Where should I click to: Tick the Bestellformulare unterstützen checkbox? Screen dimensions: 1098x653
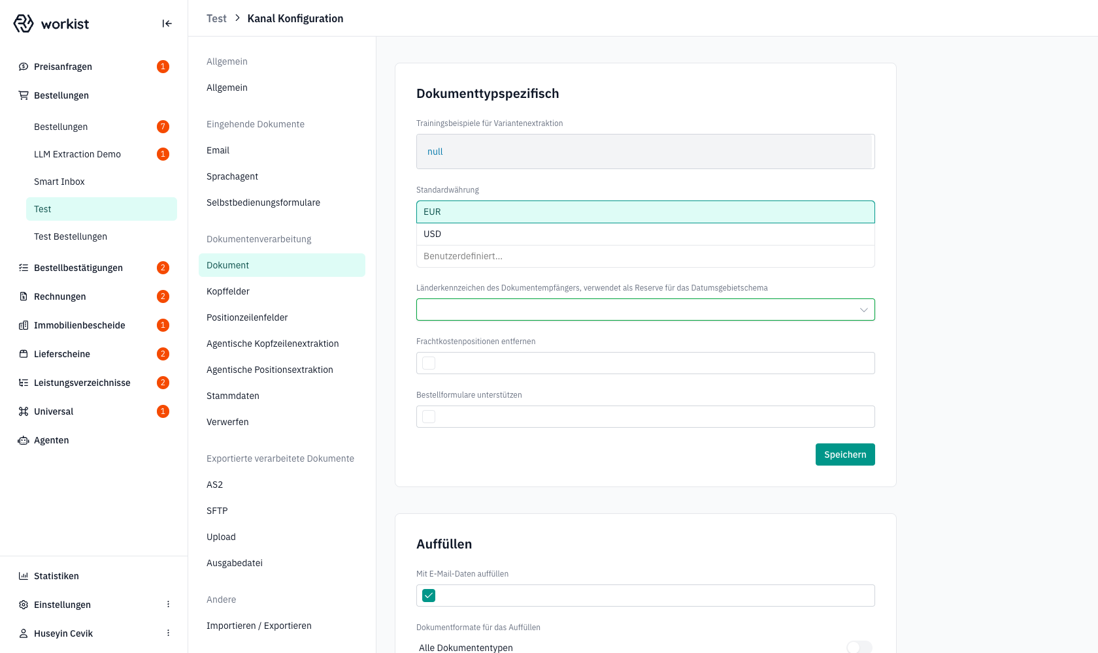coord(429,417)
